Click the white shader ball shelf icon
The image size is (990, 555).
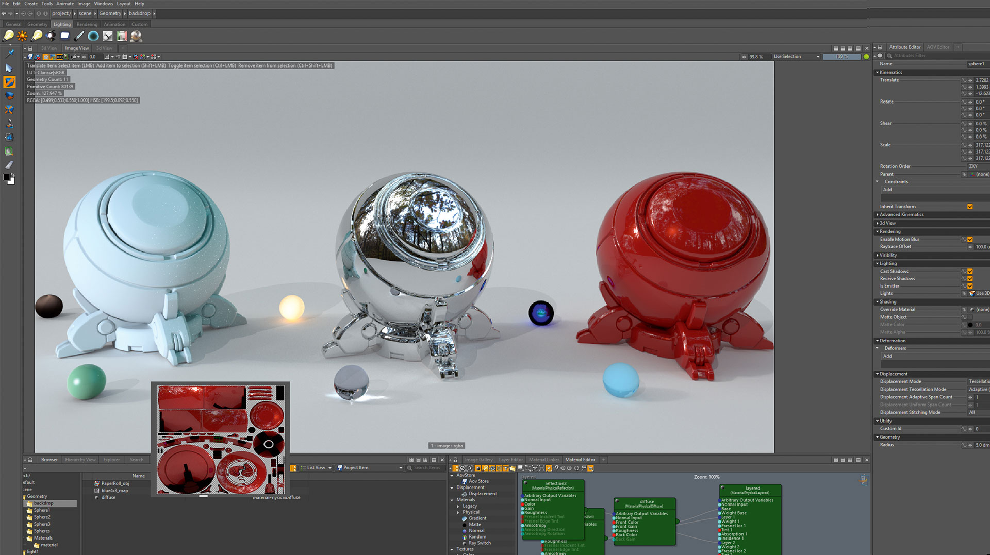pyautogui.click(x=108, y=36)
